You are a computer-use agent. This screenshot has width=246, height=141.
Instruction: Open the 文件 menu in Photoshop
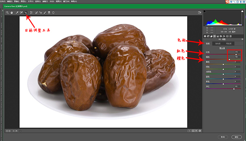coord(3,2)
